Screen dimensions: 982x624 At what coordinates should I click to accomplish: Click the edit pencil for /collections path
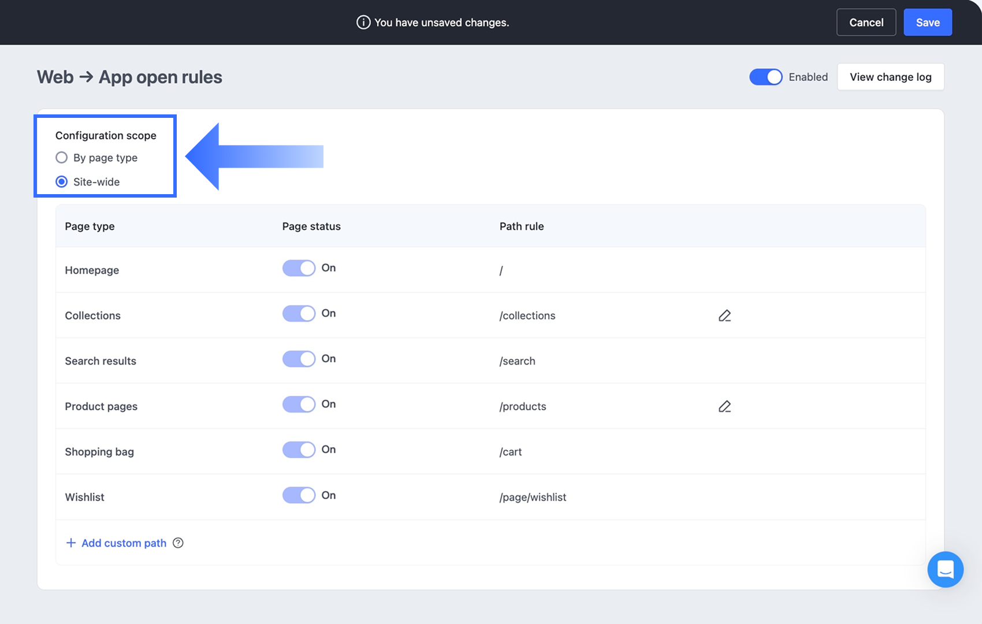(x=724, y=315)
